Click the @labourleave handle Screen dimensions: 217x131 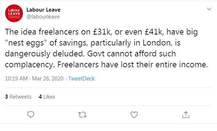click(x=43, y=17)
